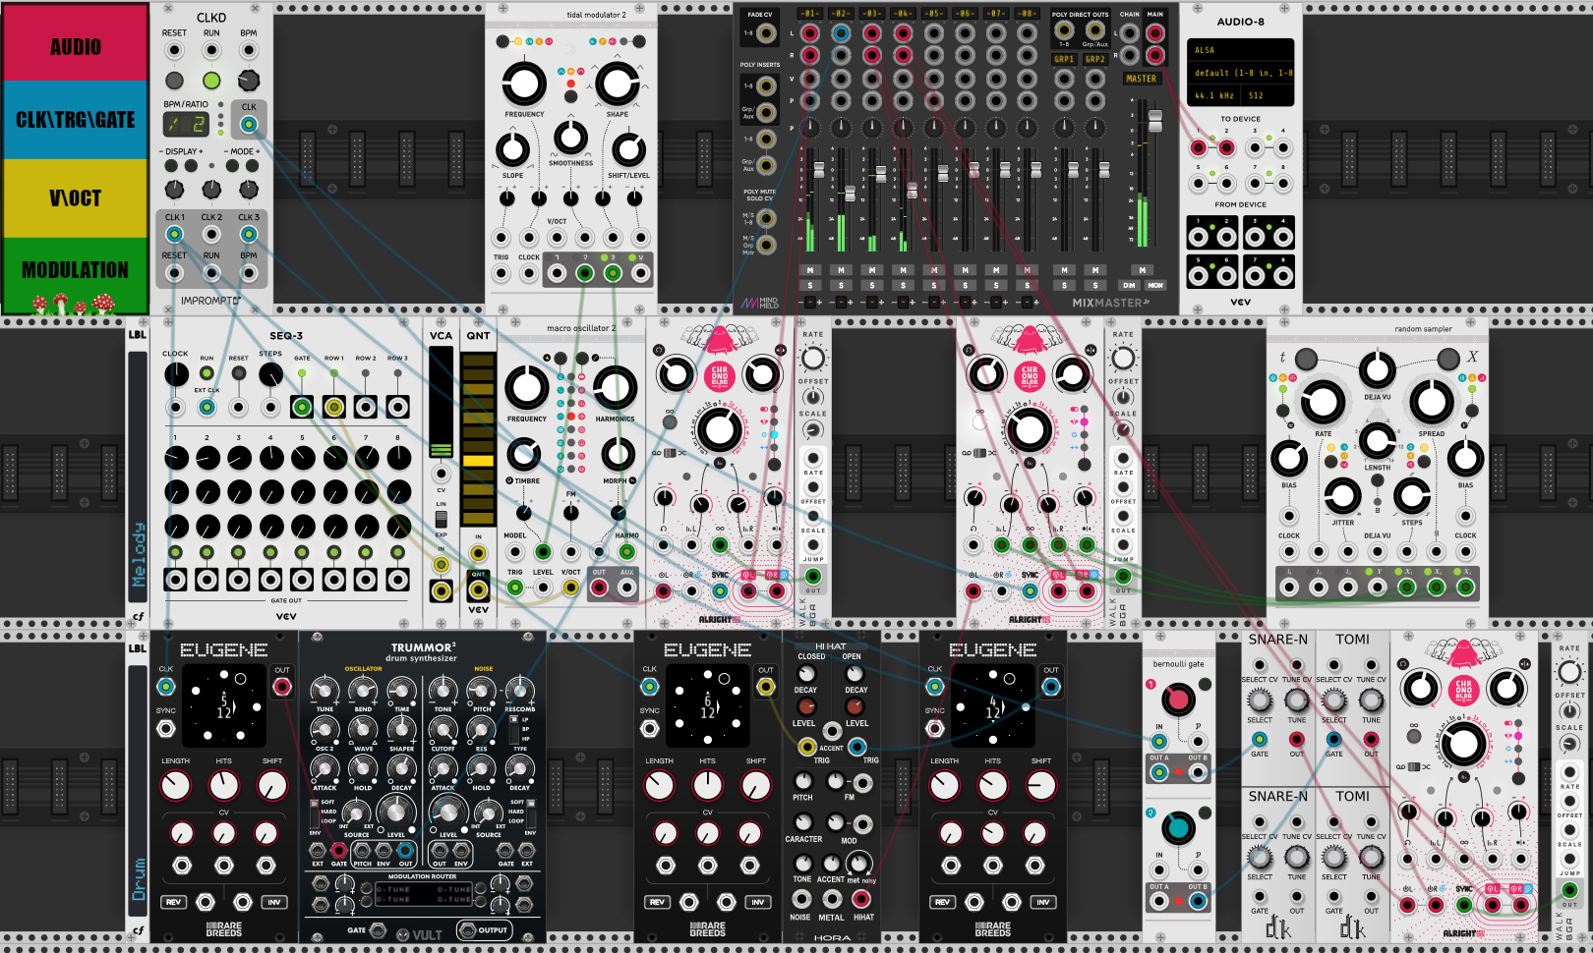Open the default device selector on AUDIO-8
Viewport: 1593px width, 953px height.
(x=1241, y=73)
